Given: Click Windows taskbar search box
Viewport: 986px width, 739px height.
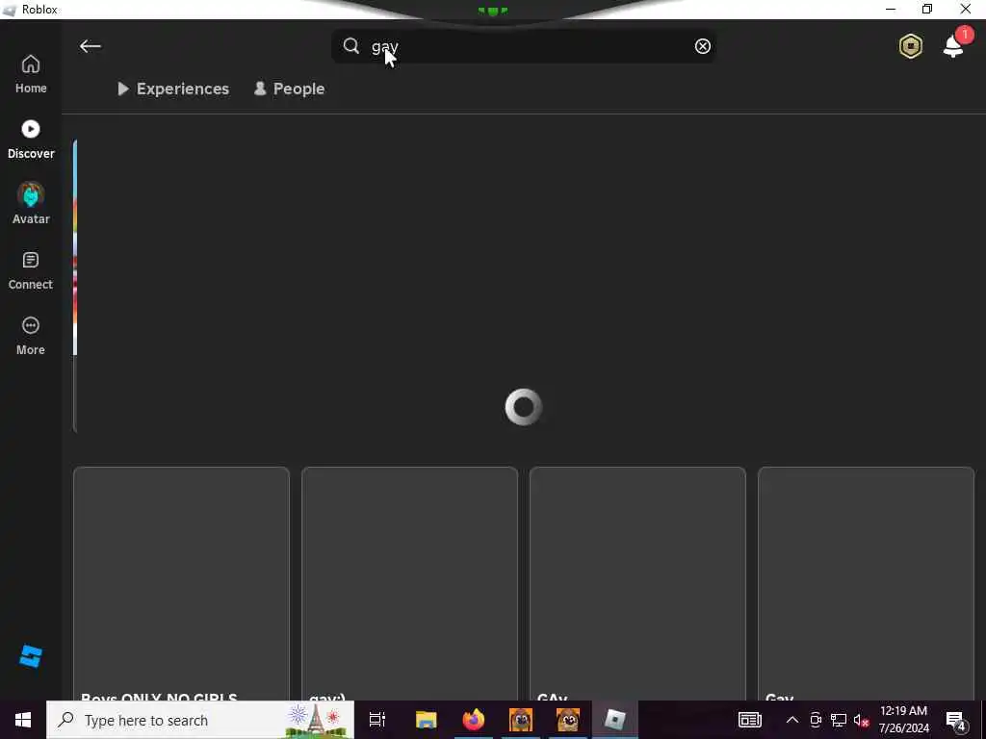Looking at the screenshot, I should (200, 720).
